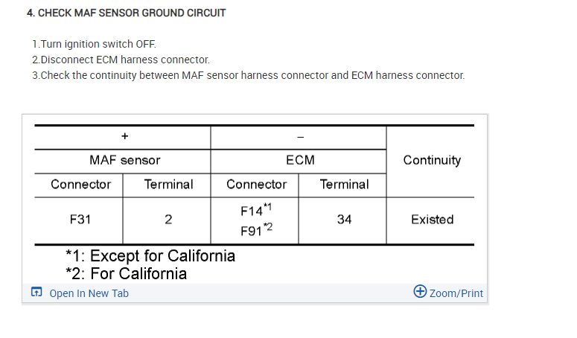The image size is (577, 338).
Task: Click the For California footnote
Action: pyautogui.click(x=126, y=273)
